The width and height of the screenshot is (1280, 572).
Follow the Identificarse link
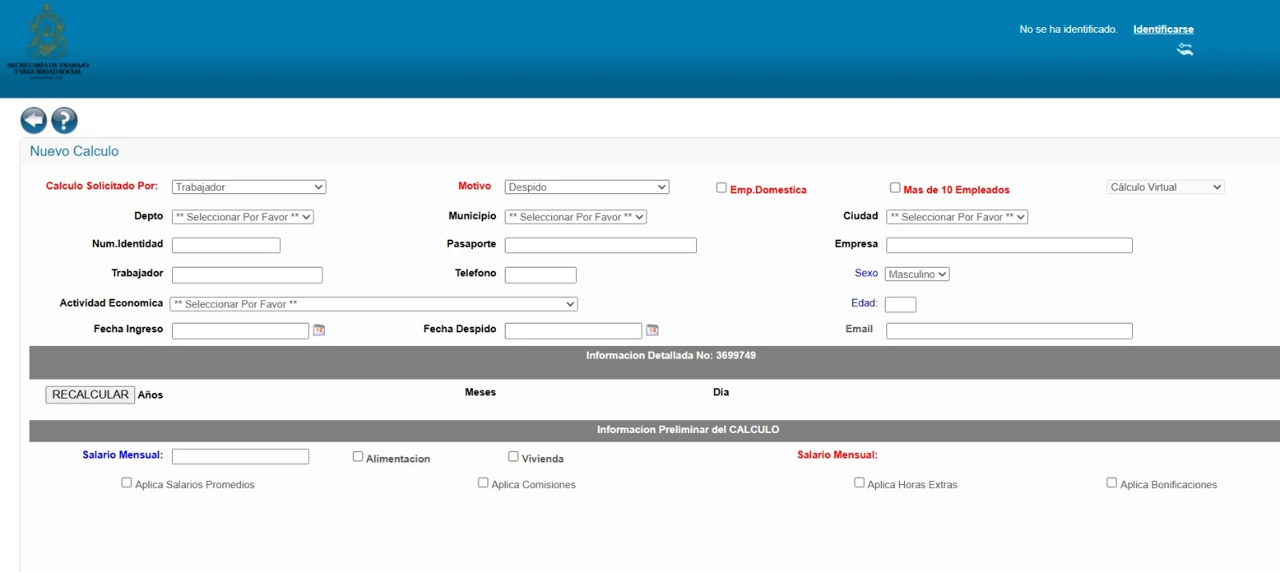[1163, 30]
